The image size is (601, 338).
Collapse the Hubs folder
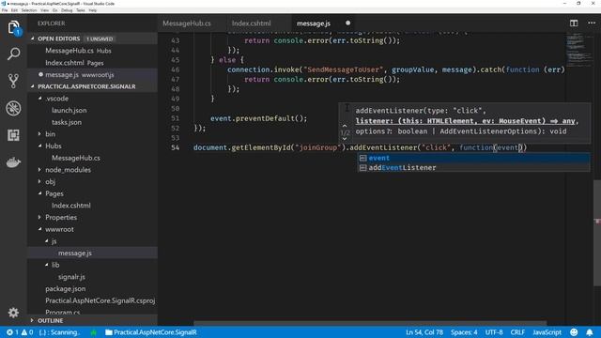pyautogui.click(x=39, y=146)
